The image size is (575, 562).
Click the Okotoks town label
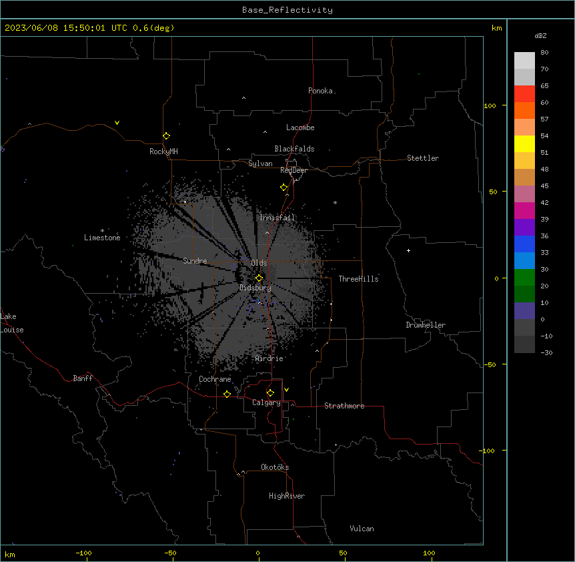[x=275, y=467]
